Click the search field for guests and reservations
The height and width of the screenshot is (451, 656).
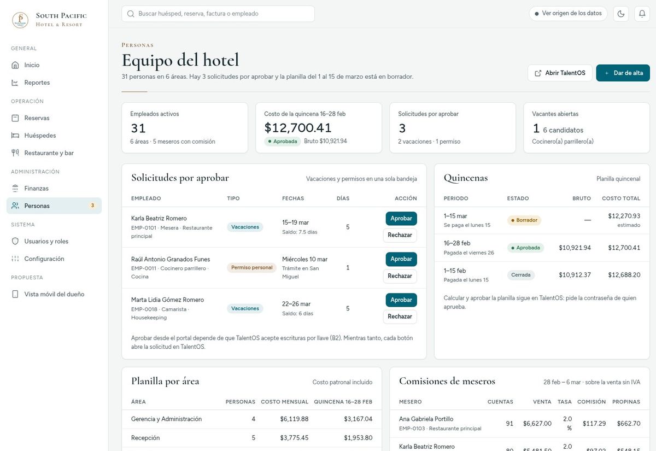[218, 14]
